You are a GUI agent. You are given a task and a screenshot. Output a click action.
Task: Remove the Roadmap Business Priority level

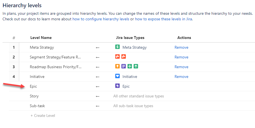[x=181, y=67]
